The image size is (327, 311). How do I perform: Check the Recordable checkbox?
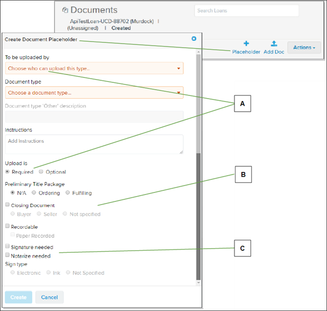click(x=7, y=226)
